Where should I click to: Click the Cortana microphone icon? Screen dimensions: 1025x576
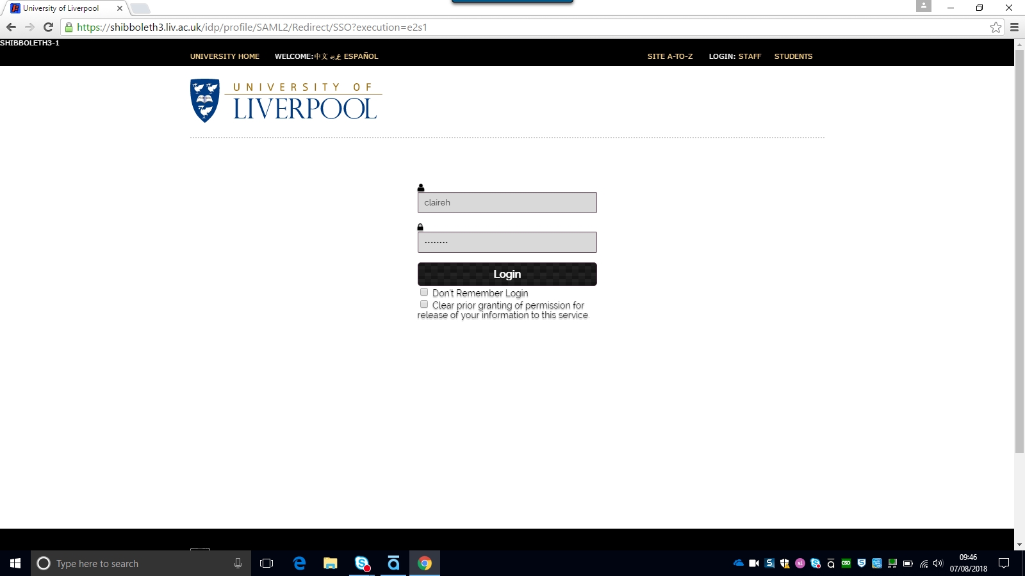click(238, 563)
